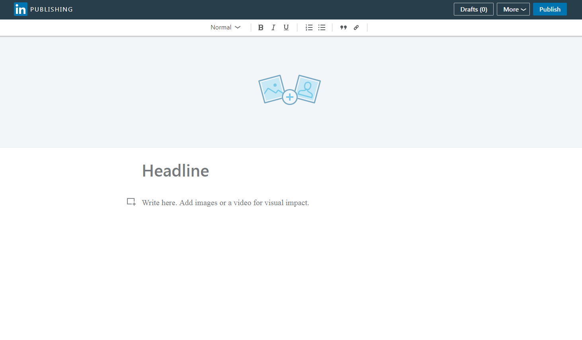Expand the More menu
Image resolution: width=582 pixels, height=340 pixels.
[513, 9]
